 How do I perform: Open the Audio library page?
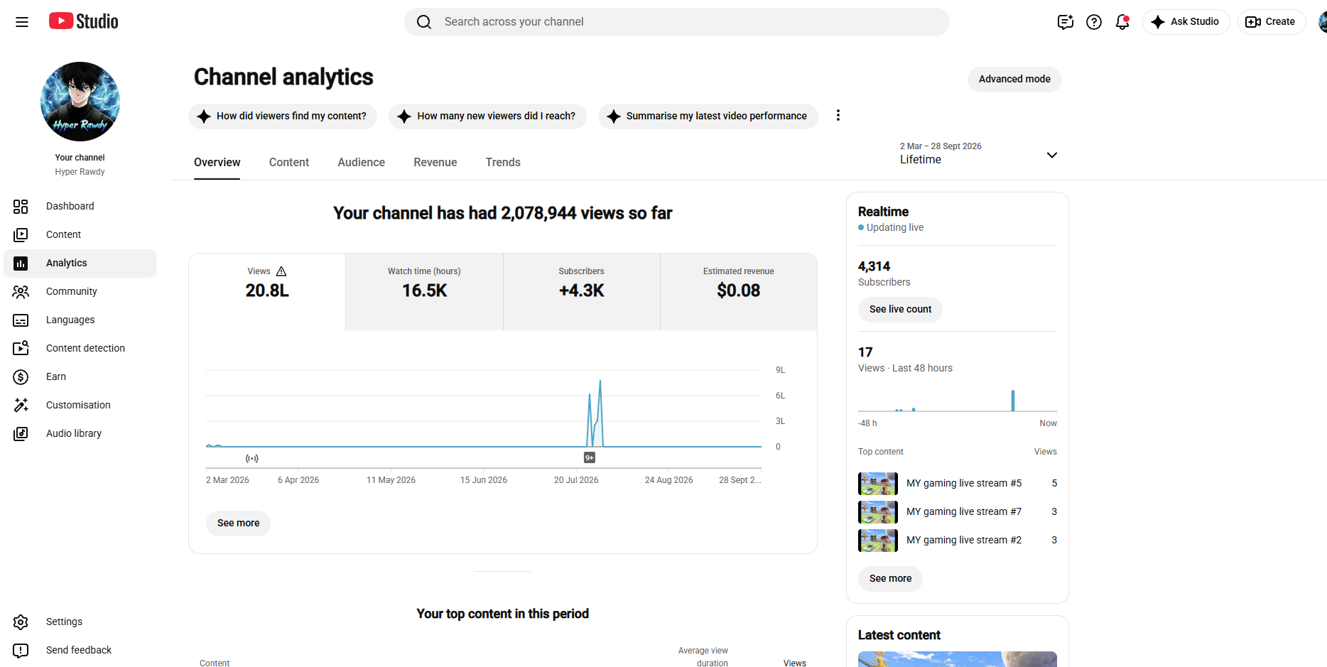[80, 433]
